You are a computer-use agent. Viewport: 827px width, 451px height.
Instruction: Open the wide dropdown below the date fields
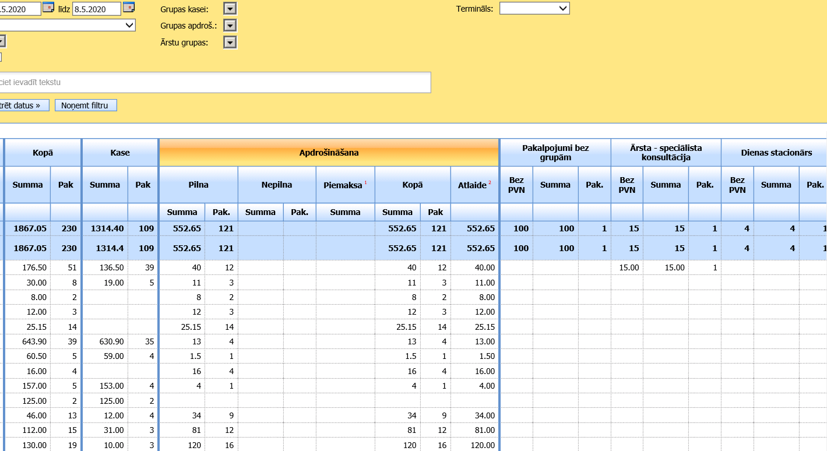tap(67, 26)
